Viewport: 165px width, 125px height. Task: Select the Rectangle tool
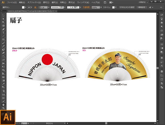click(x=3, y=39)
